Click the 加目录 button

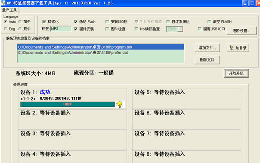pos(238,48)
